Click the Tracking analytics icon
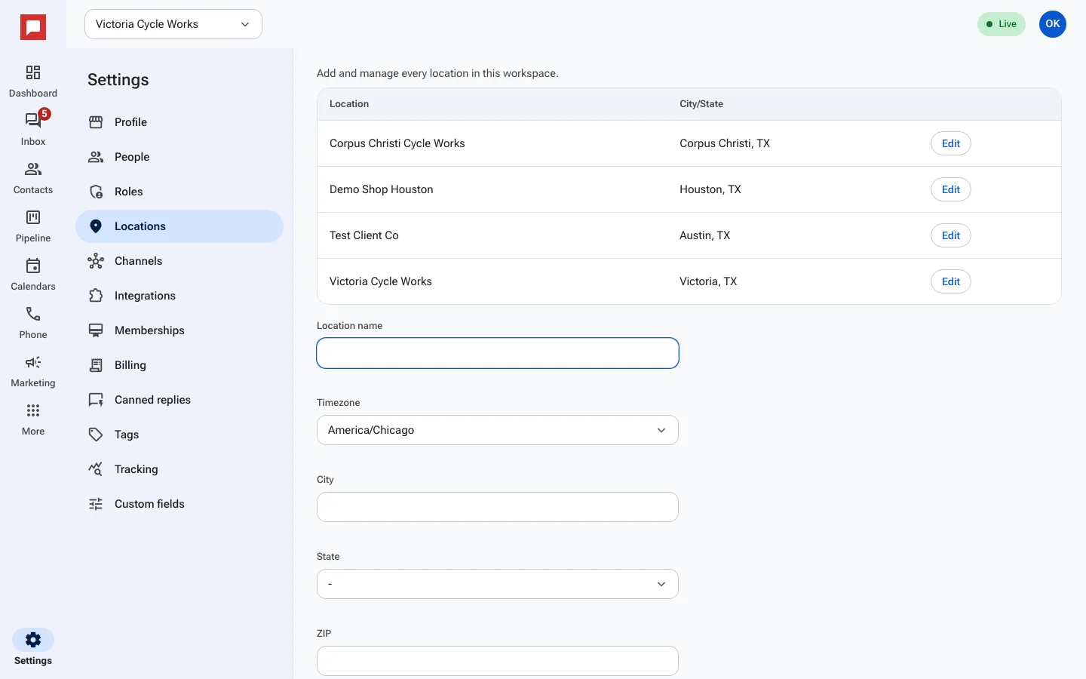 point(96,469)
